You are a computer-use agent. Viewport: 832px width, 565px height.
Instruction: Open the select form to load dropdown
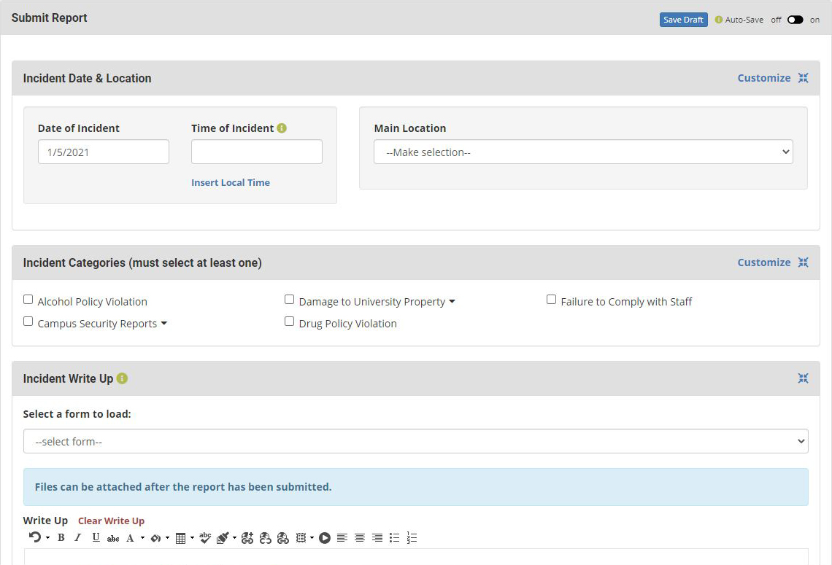(415, 440)
